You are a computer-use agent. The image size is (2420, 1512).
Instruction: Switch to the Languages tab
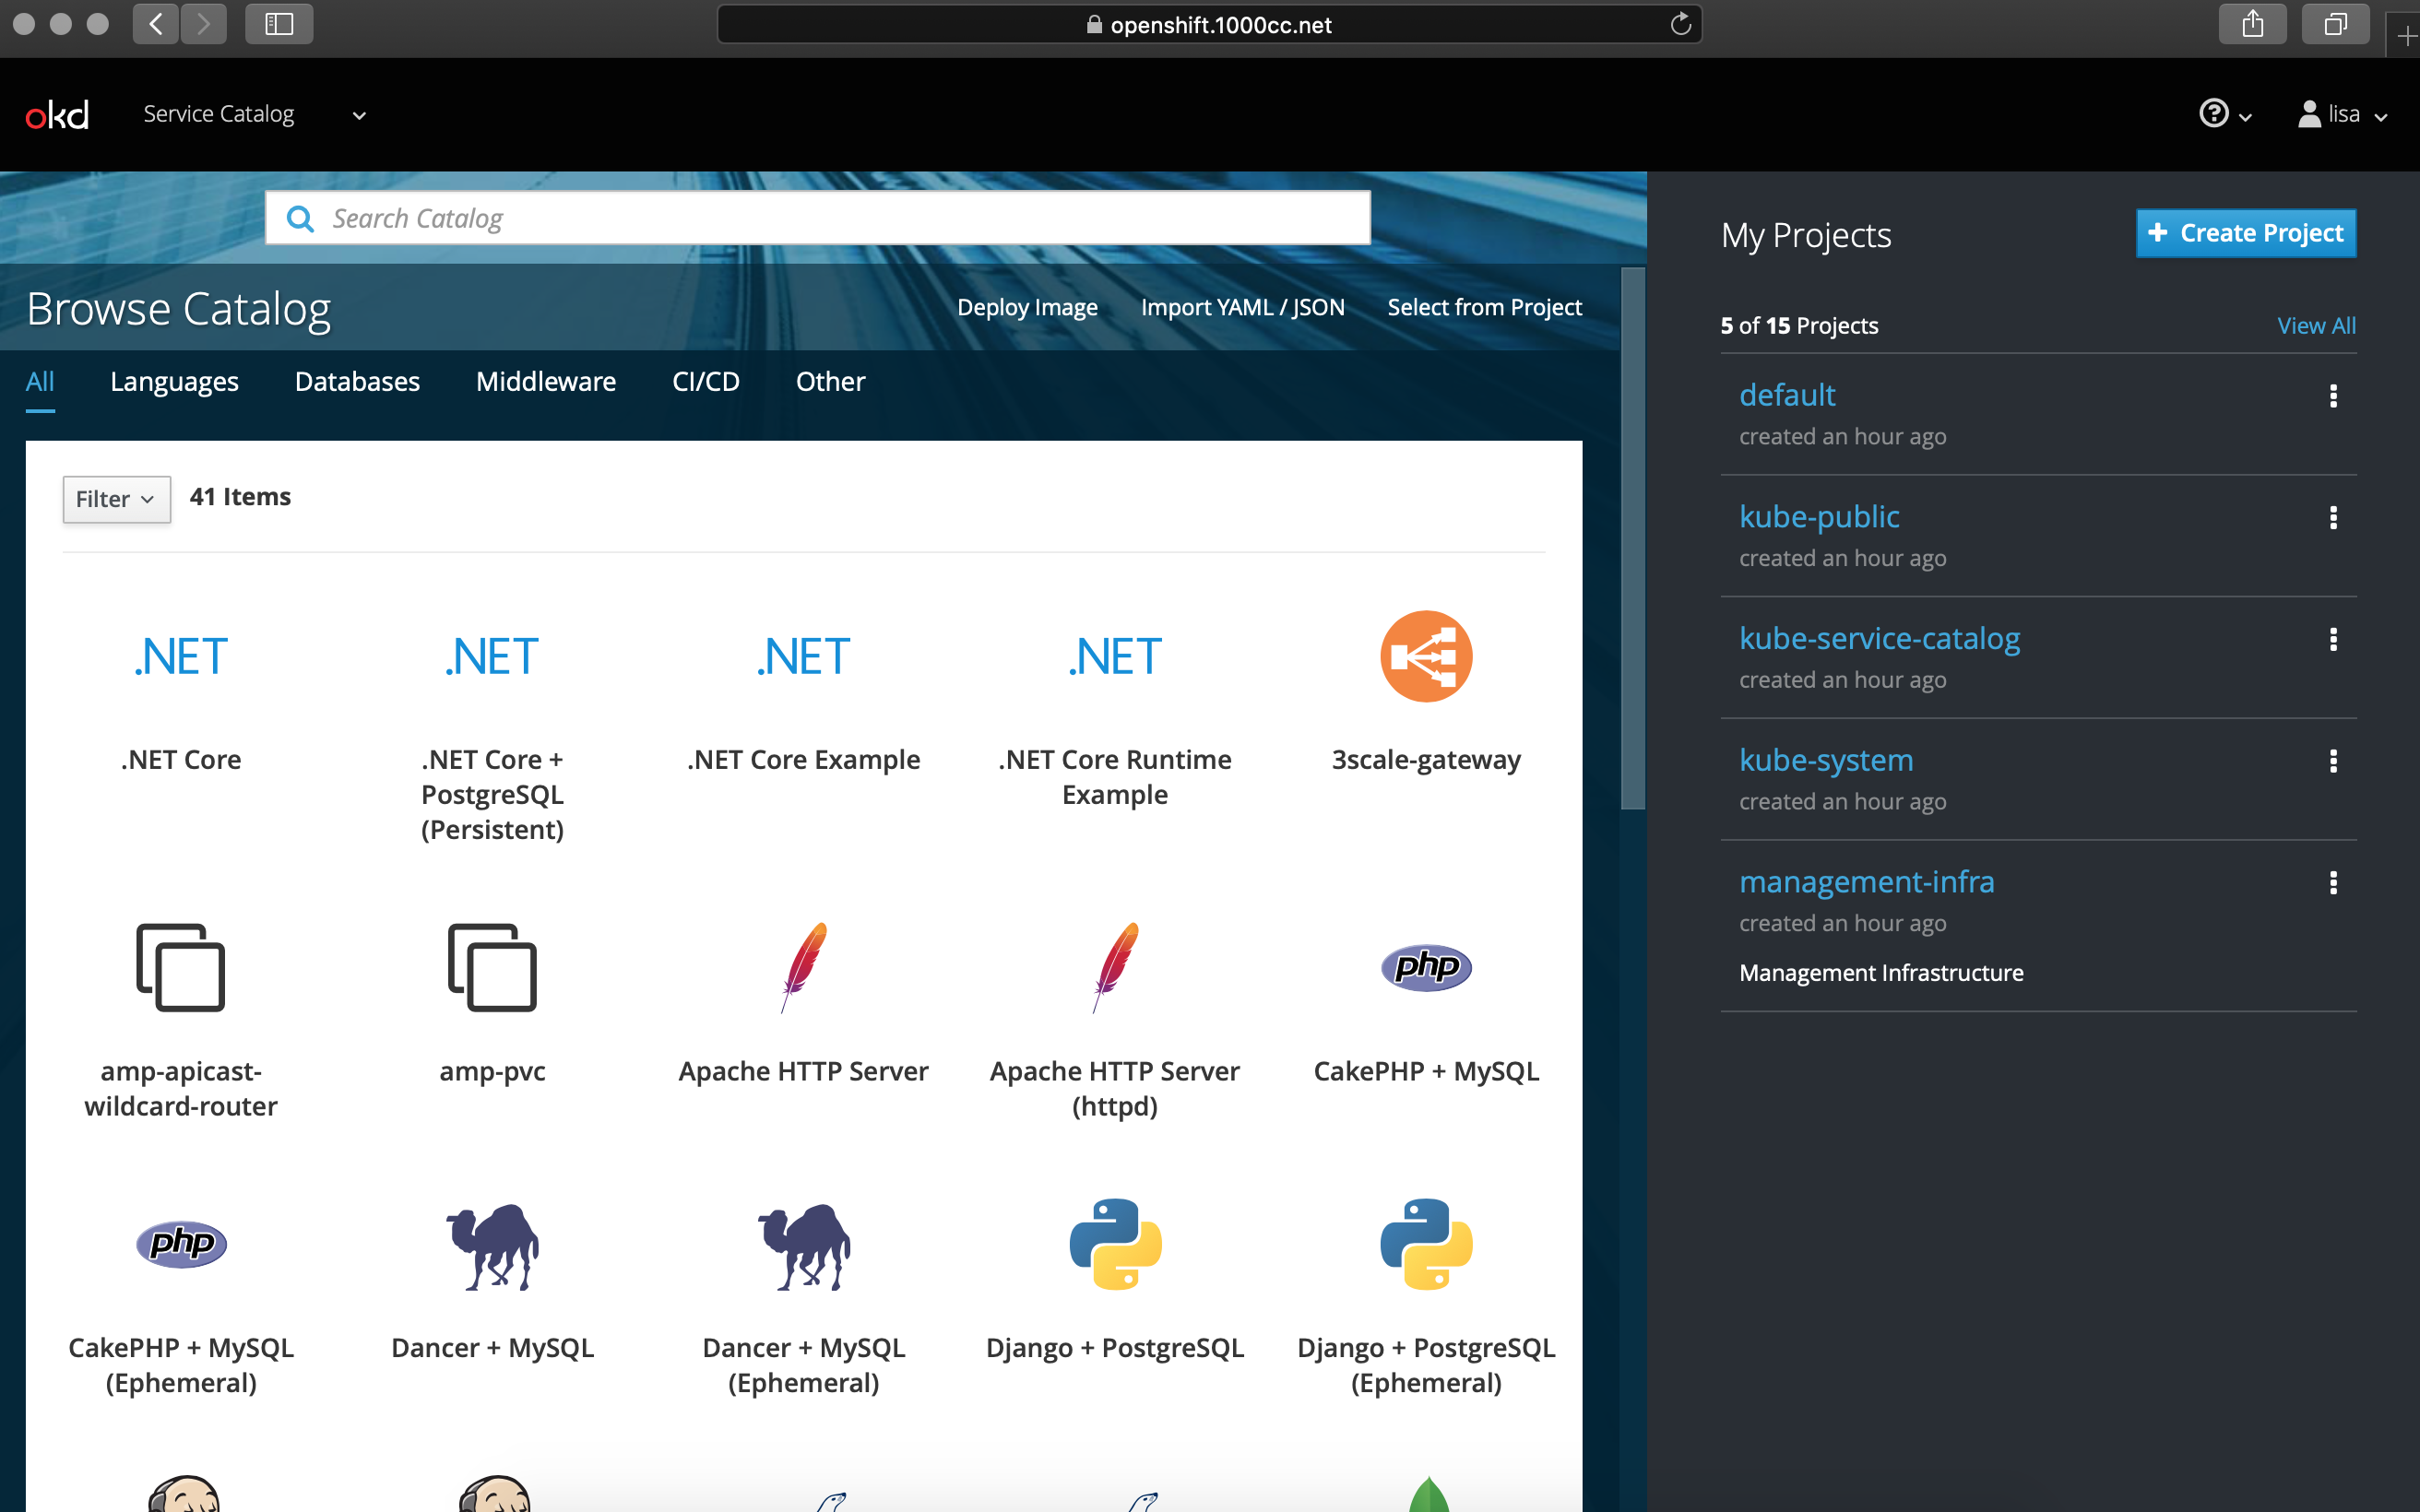[174, 382]
